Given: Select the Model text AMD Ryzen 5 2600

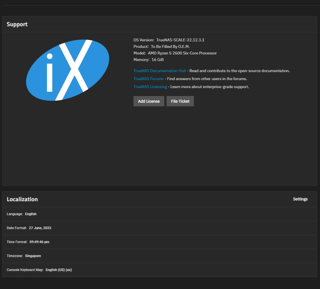Looking at the screenshot, I should point(165,53).
